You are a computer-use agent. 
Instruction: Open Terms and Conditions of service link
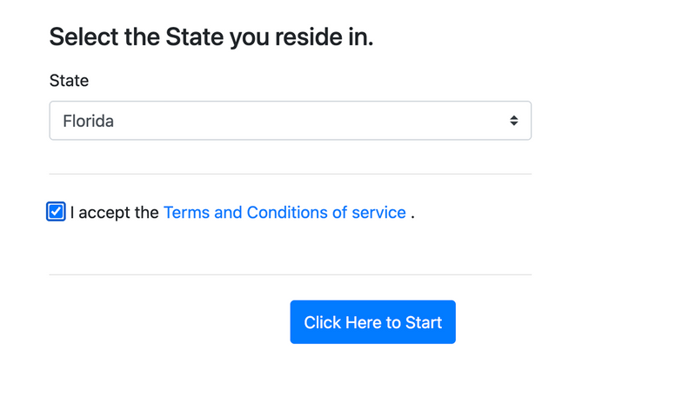[x=284, y=213]
